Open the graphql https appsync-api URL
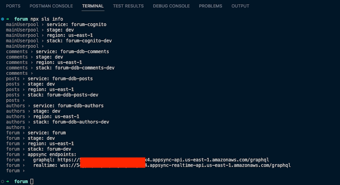This screenshot has width=340, height=185. (163, 160)
